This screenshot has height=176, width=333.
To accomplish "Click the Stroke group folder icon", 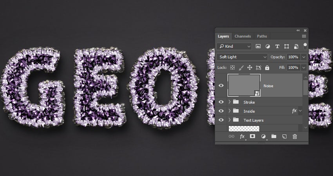I will [x=236, y=102].
